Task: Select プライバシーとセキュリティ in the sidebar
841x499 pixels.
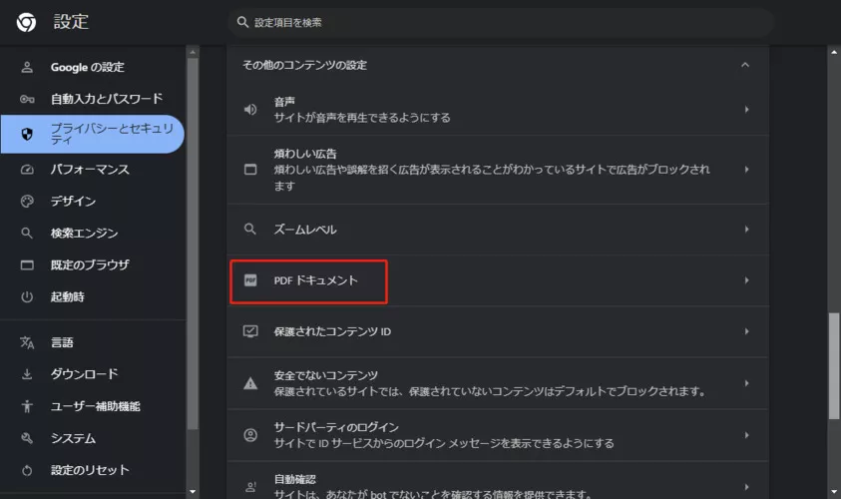Action: [x=92, y=134]
